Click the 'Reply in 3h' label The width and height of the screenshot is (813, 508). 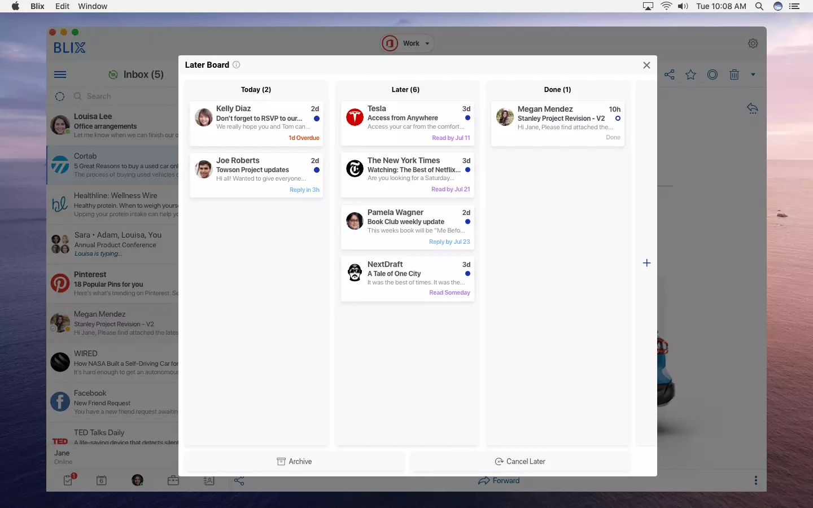[304, 190]
